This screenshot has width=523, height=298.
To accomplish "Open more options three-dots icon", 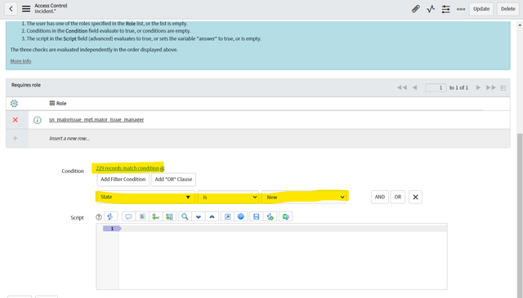I will 461,9.
